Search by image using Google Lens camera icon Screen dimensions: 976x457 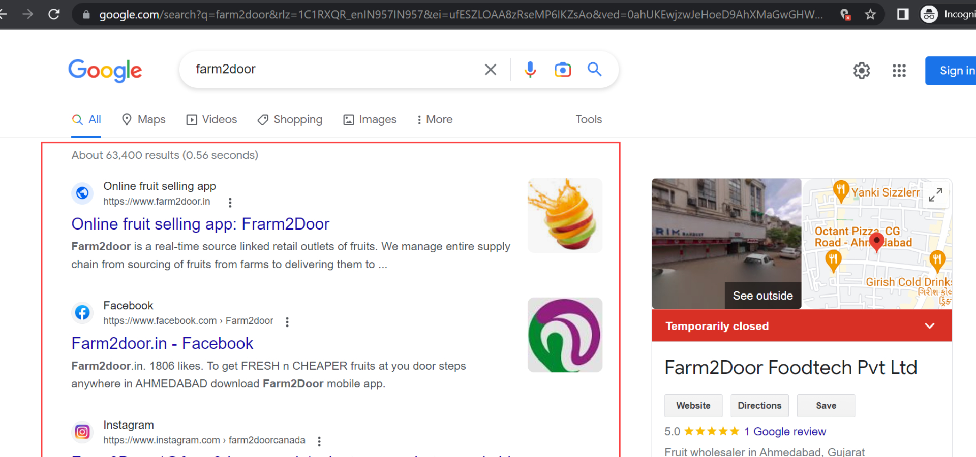(x=562, y=69)
